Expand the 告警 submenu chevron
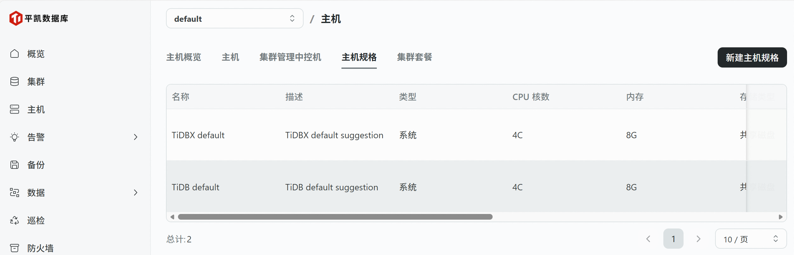794x255 pixels. [x=136, y=137]
